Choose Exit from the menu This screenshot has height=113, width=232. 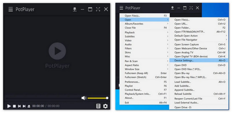coord(144,103)
